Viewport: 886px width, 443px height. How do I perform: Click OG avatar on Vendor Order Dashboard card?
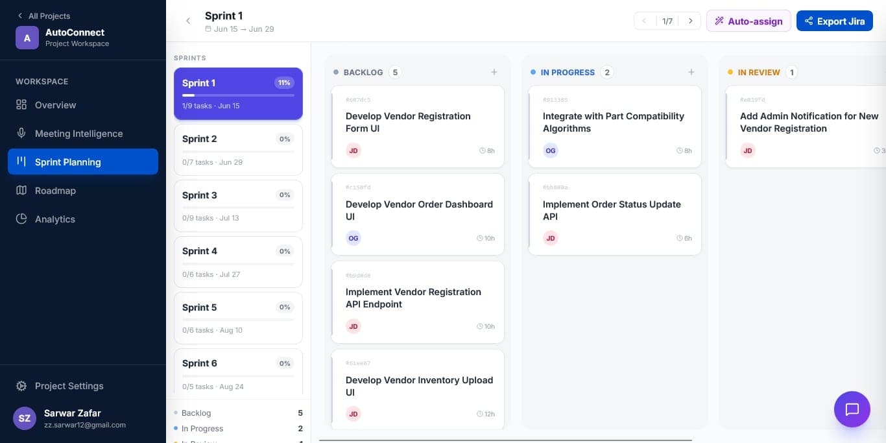(353, 238)
